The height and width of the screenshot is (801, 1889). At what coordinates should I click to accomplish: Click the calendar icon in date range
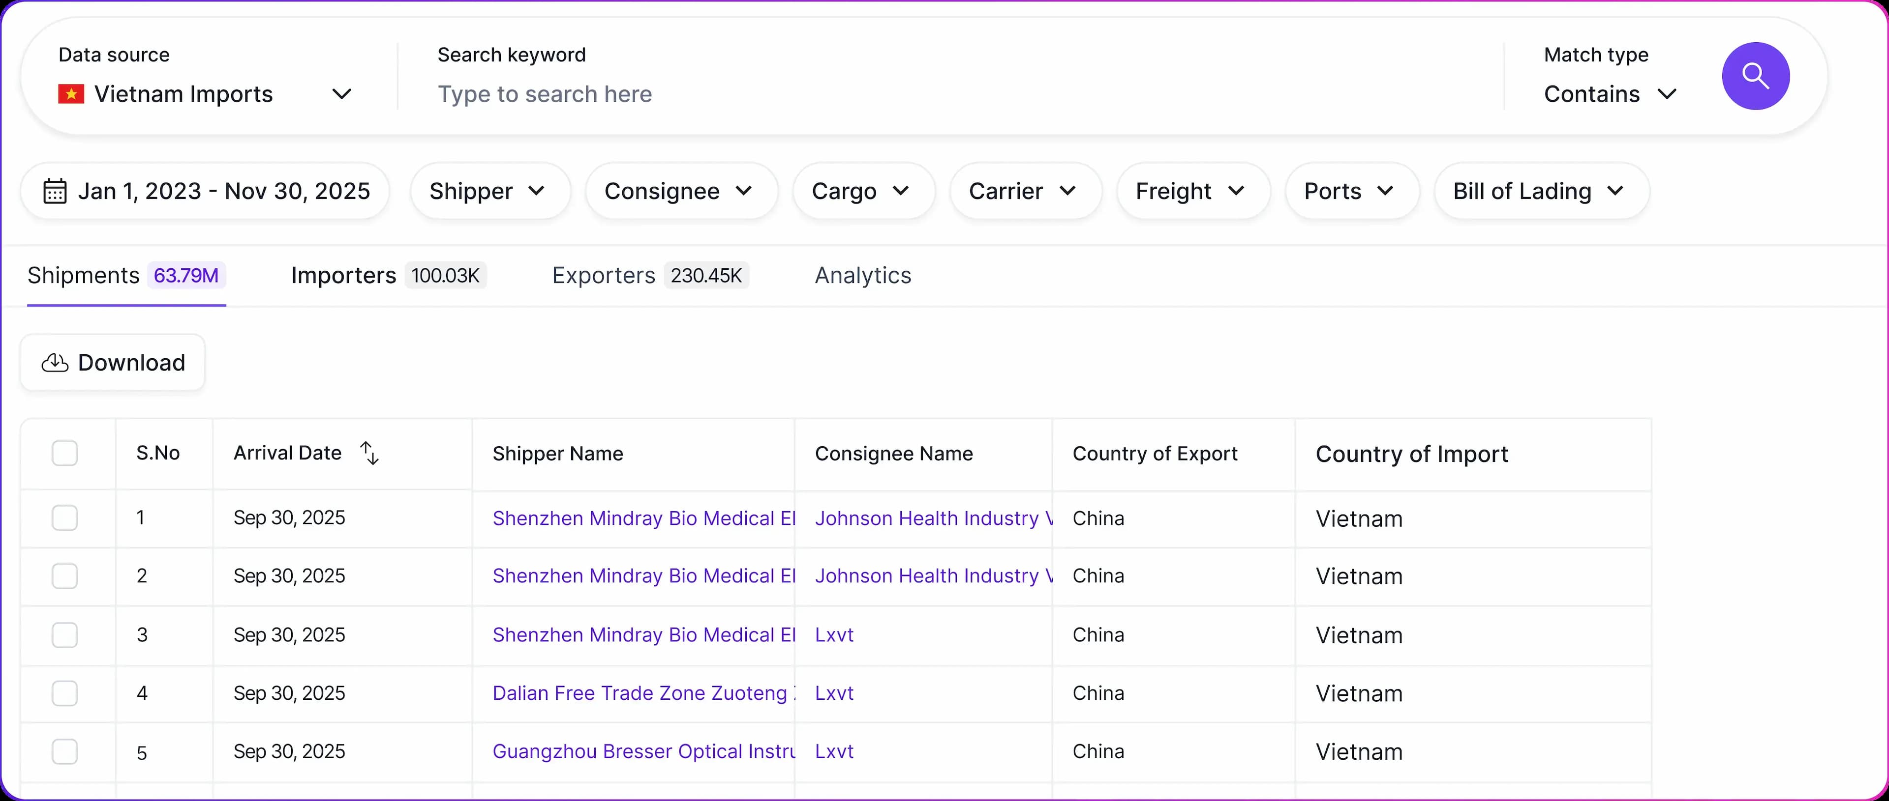[55, 191]
